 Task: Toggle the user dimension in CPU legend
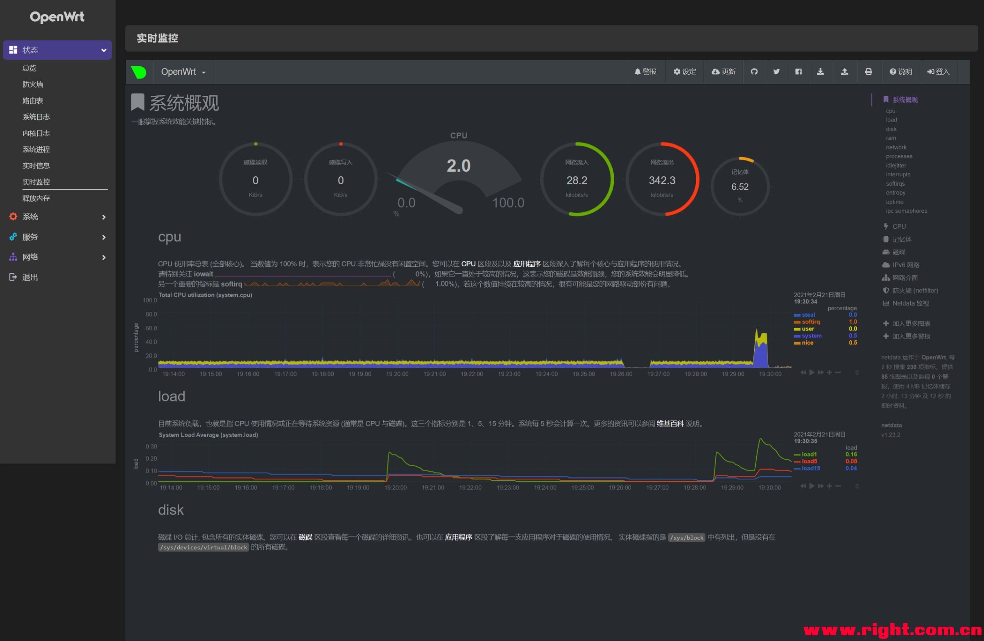pyautogui.click(x=808, y=329)
